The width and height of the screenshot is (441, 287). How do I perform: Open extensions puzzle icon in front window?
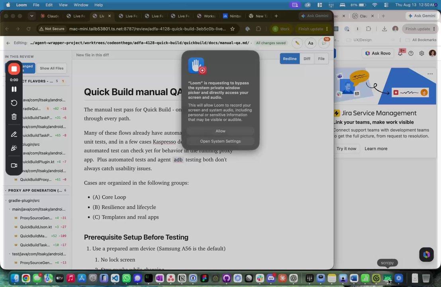[x=259, y=29]
